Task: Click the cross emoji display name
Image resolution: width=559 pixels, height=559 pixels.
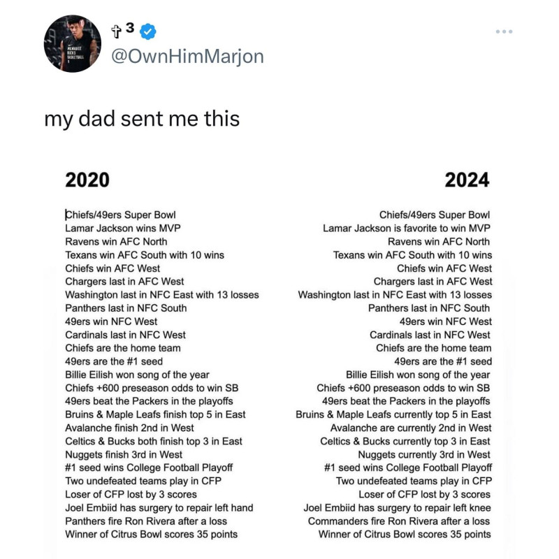Action: click(x=123, y=30)
